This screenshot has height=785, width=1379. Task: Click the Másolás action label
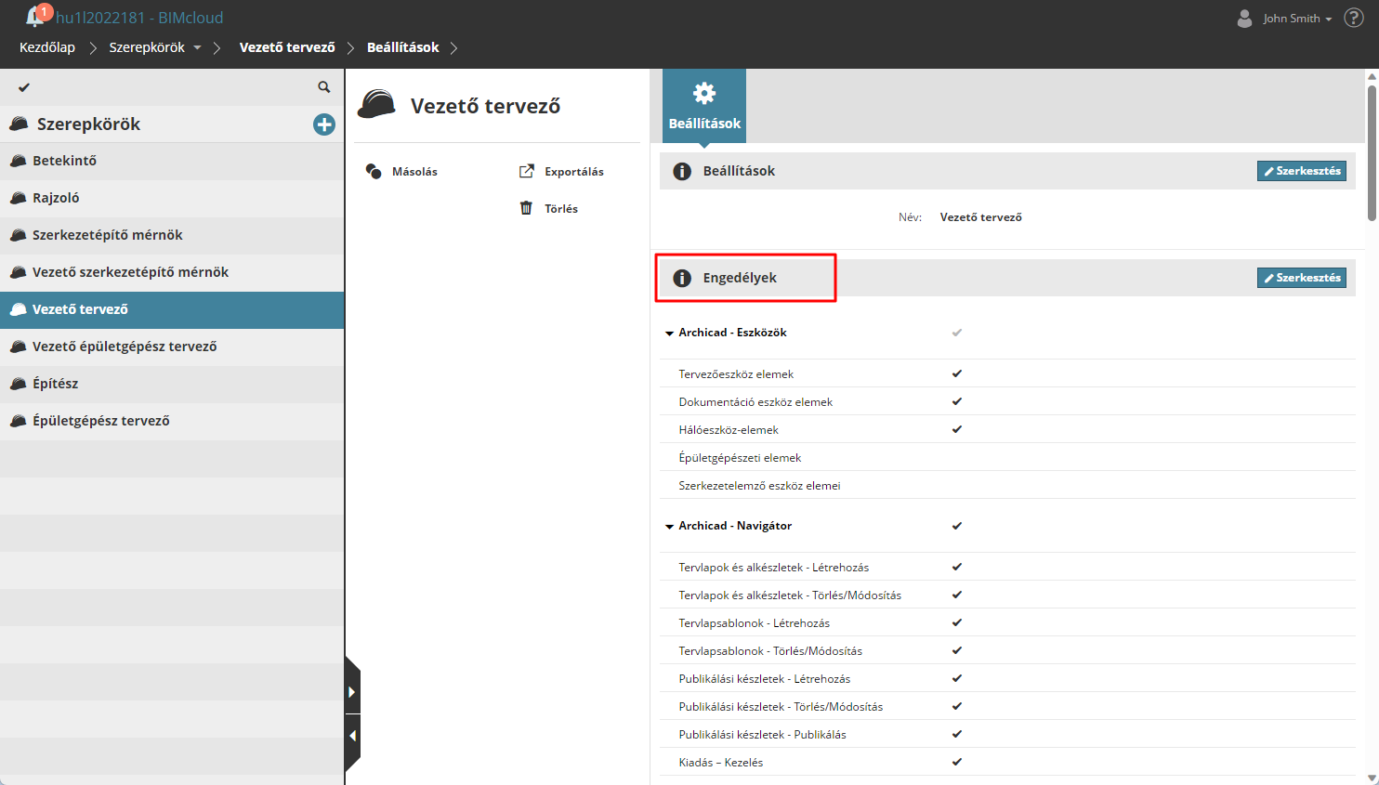point(414,172)
